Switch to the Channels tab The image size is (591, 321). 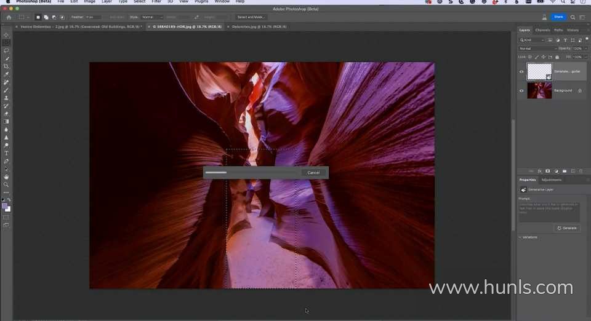pyautogui.click(x=542, y=30)
